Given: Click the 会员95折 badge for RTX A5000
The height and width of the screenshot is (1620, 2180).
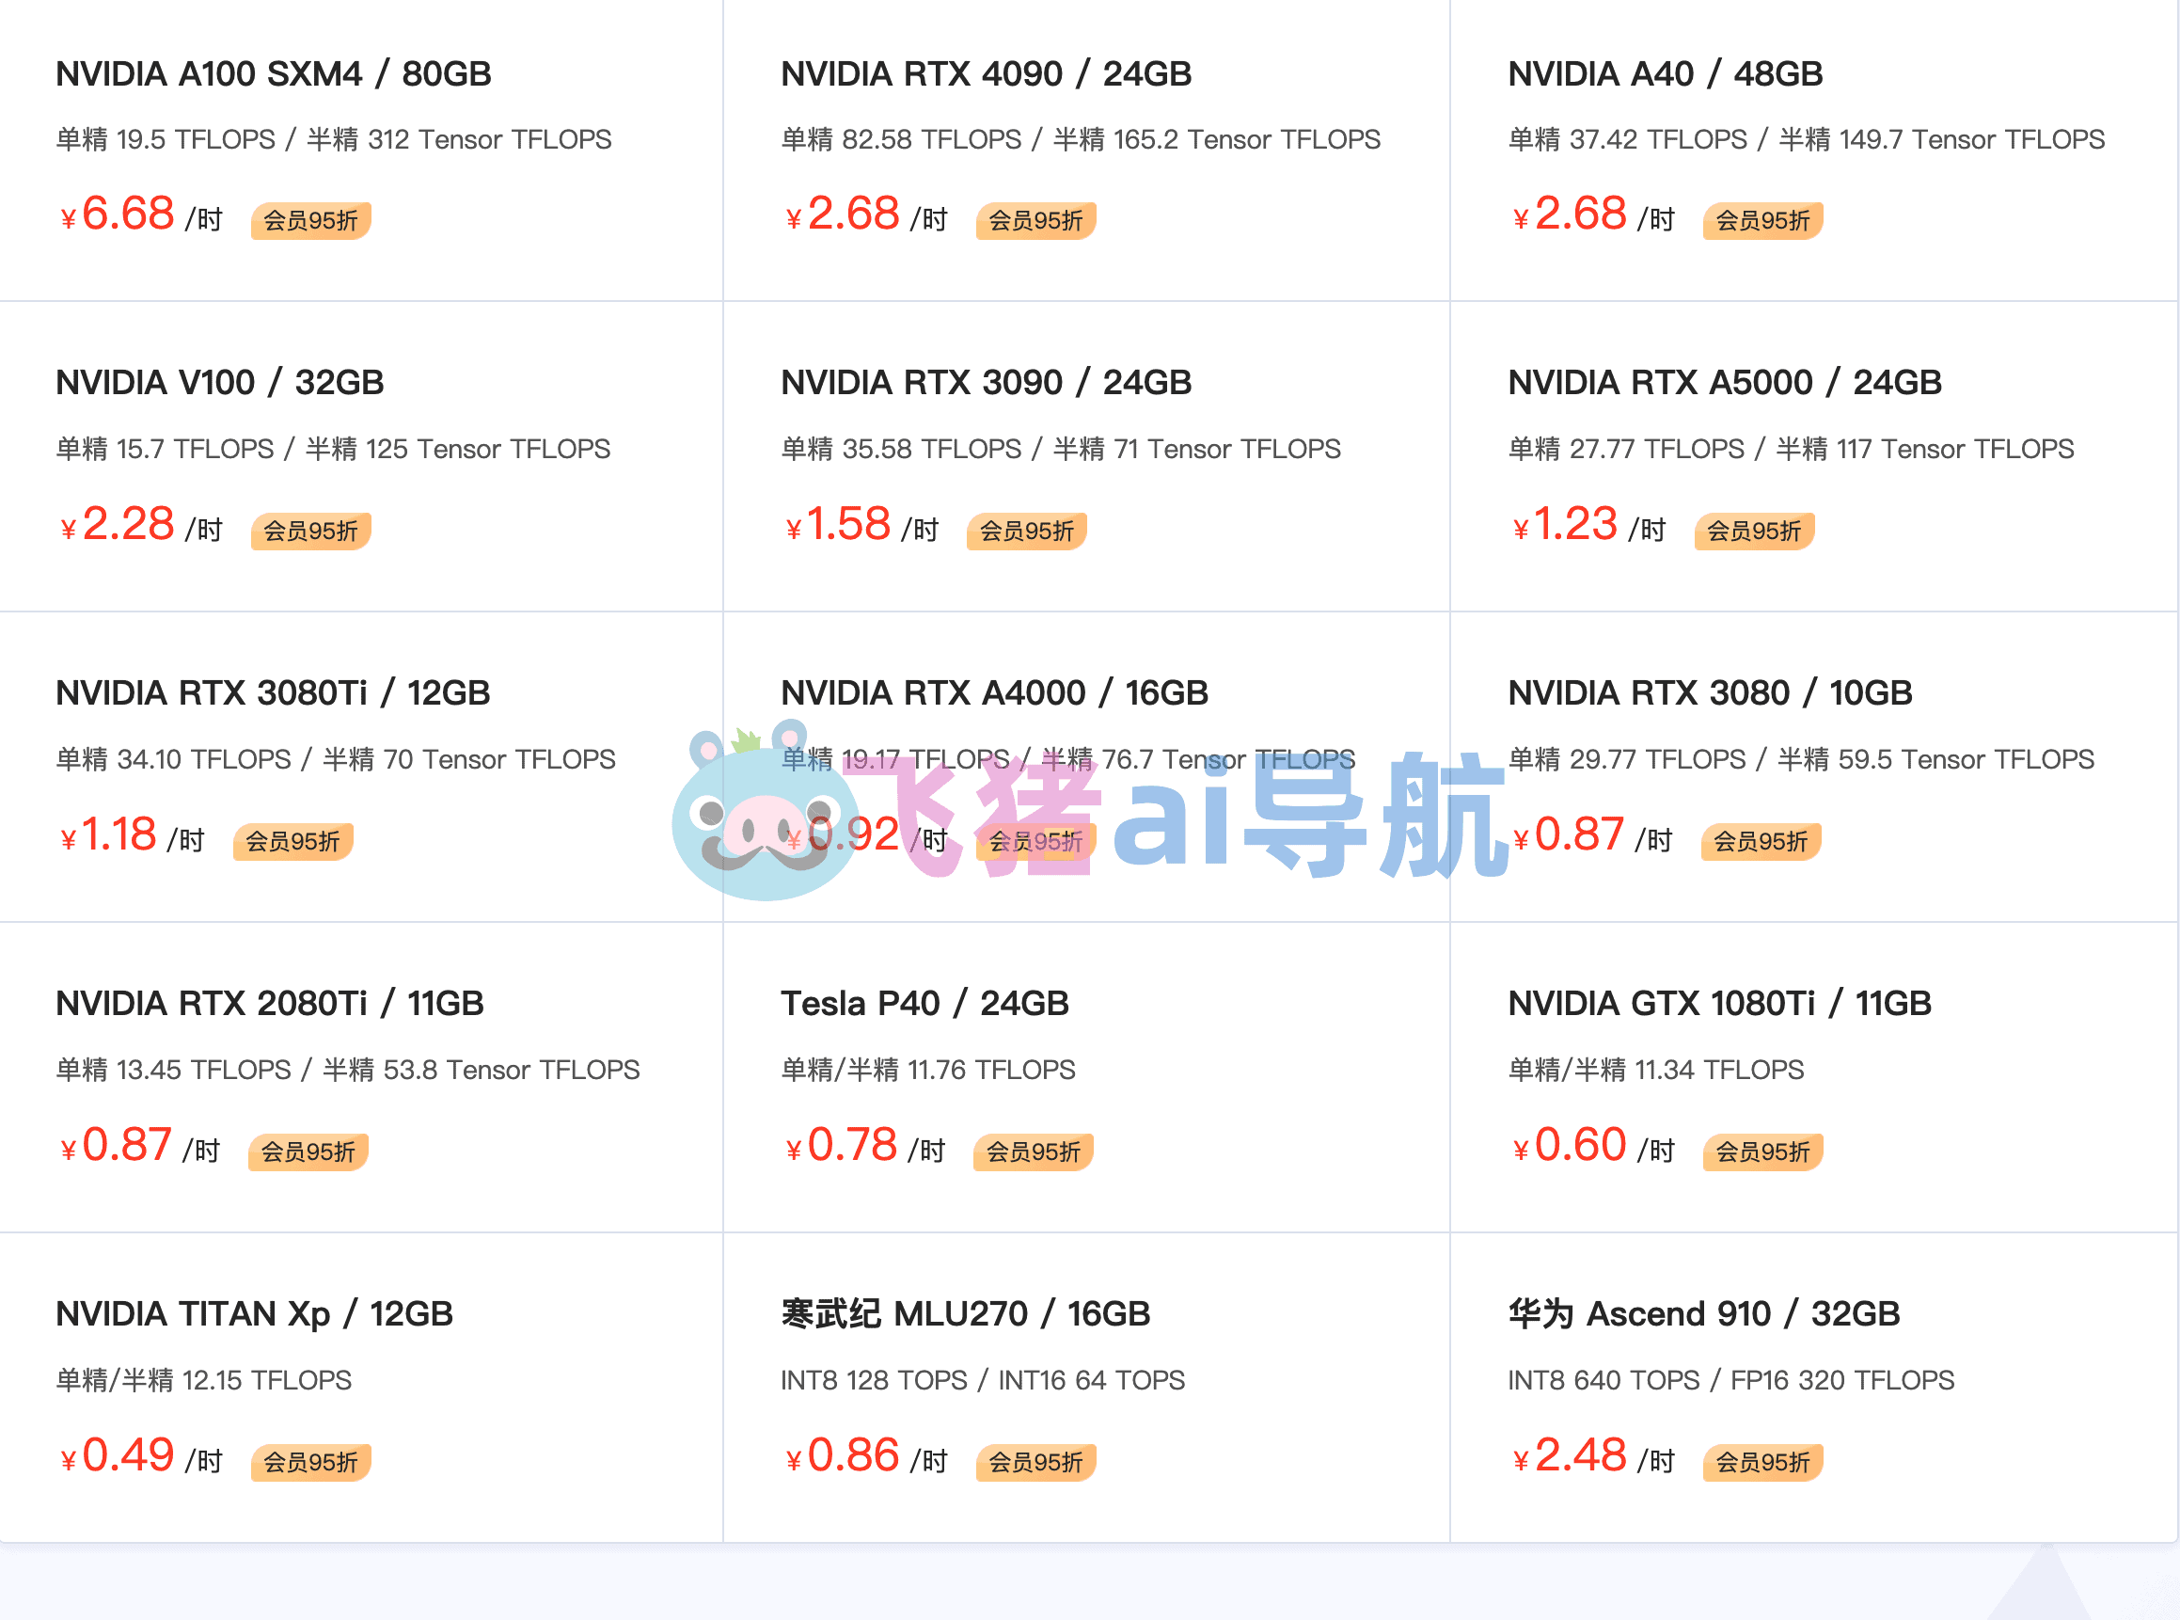Looking at the screenshot, I should pos(1755,531).
